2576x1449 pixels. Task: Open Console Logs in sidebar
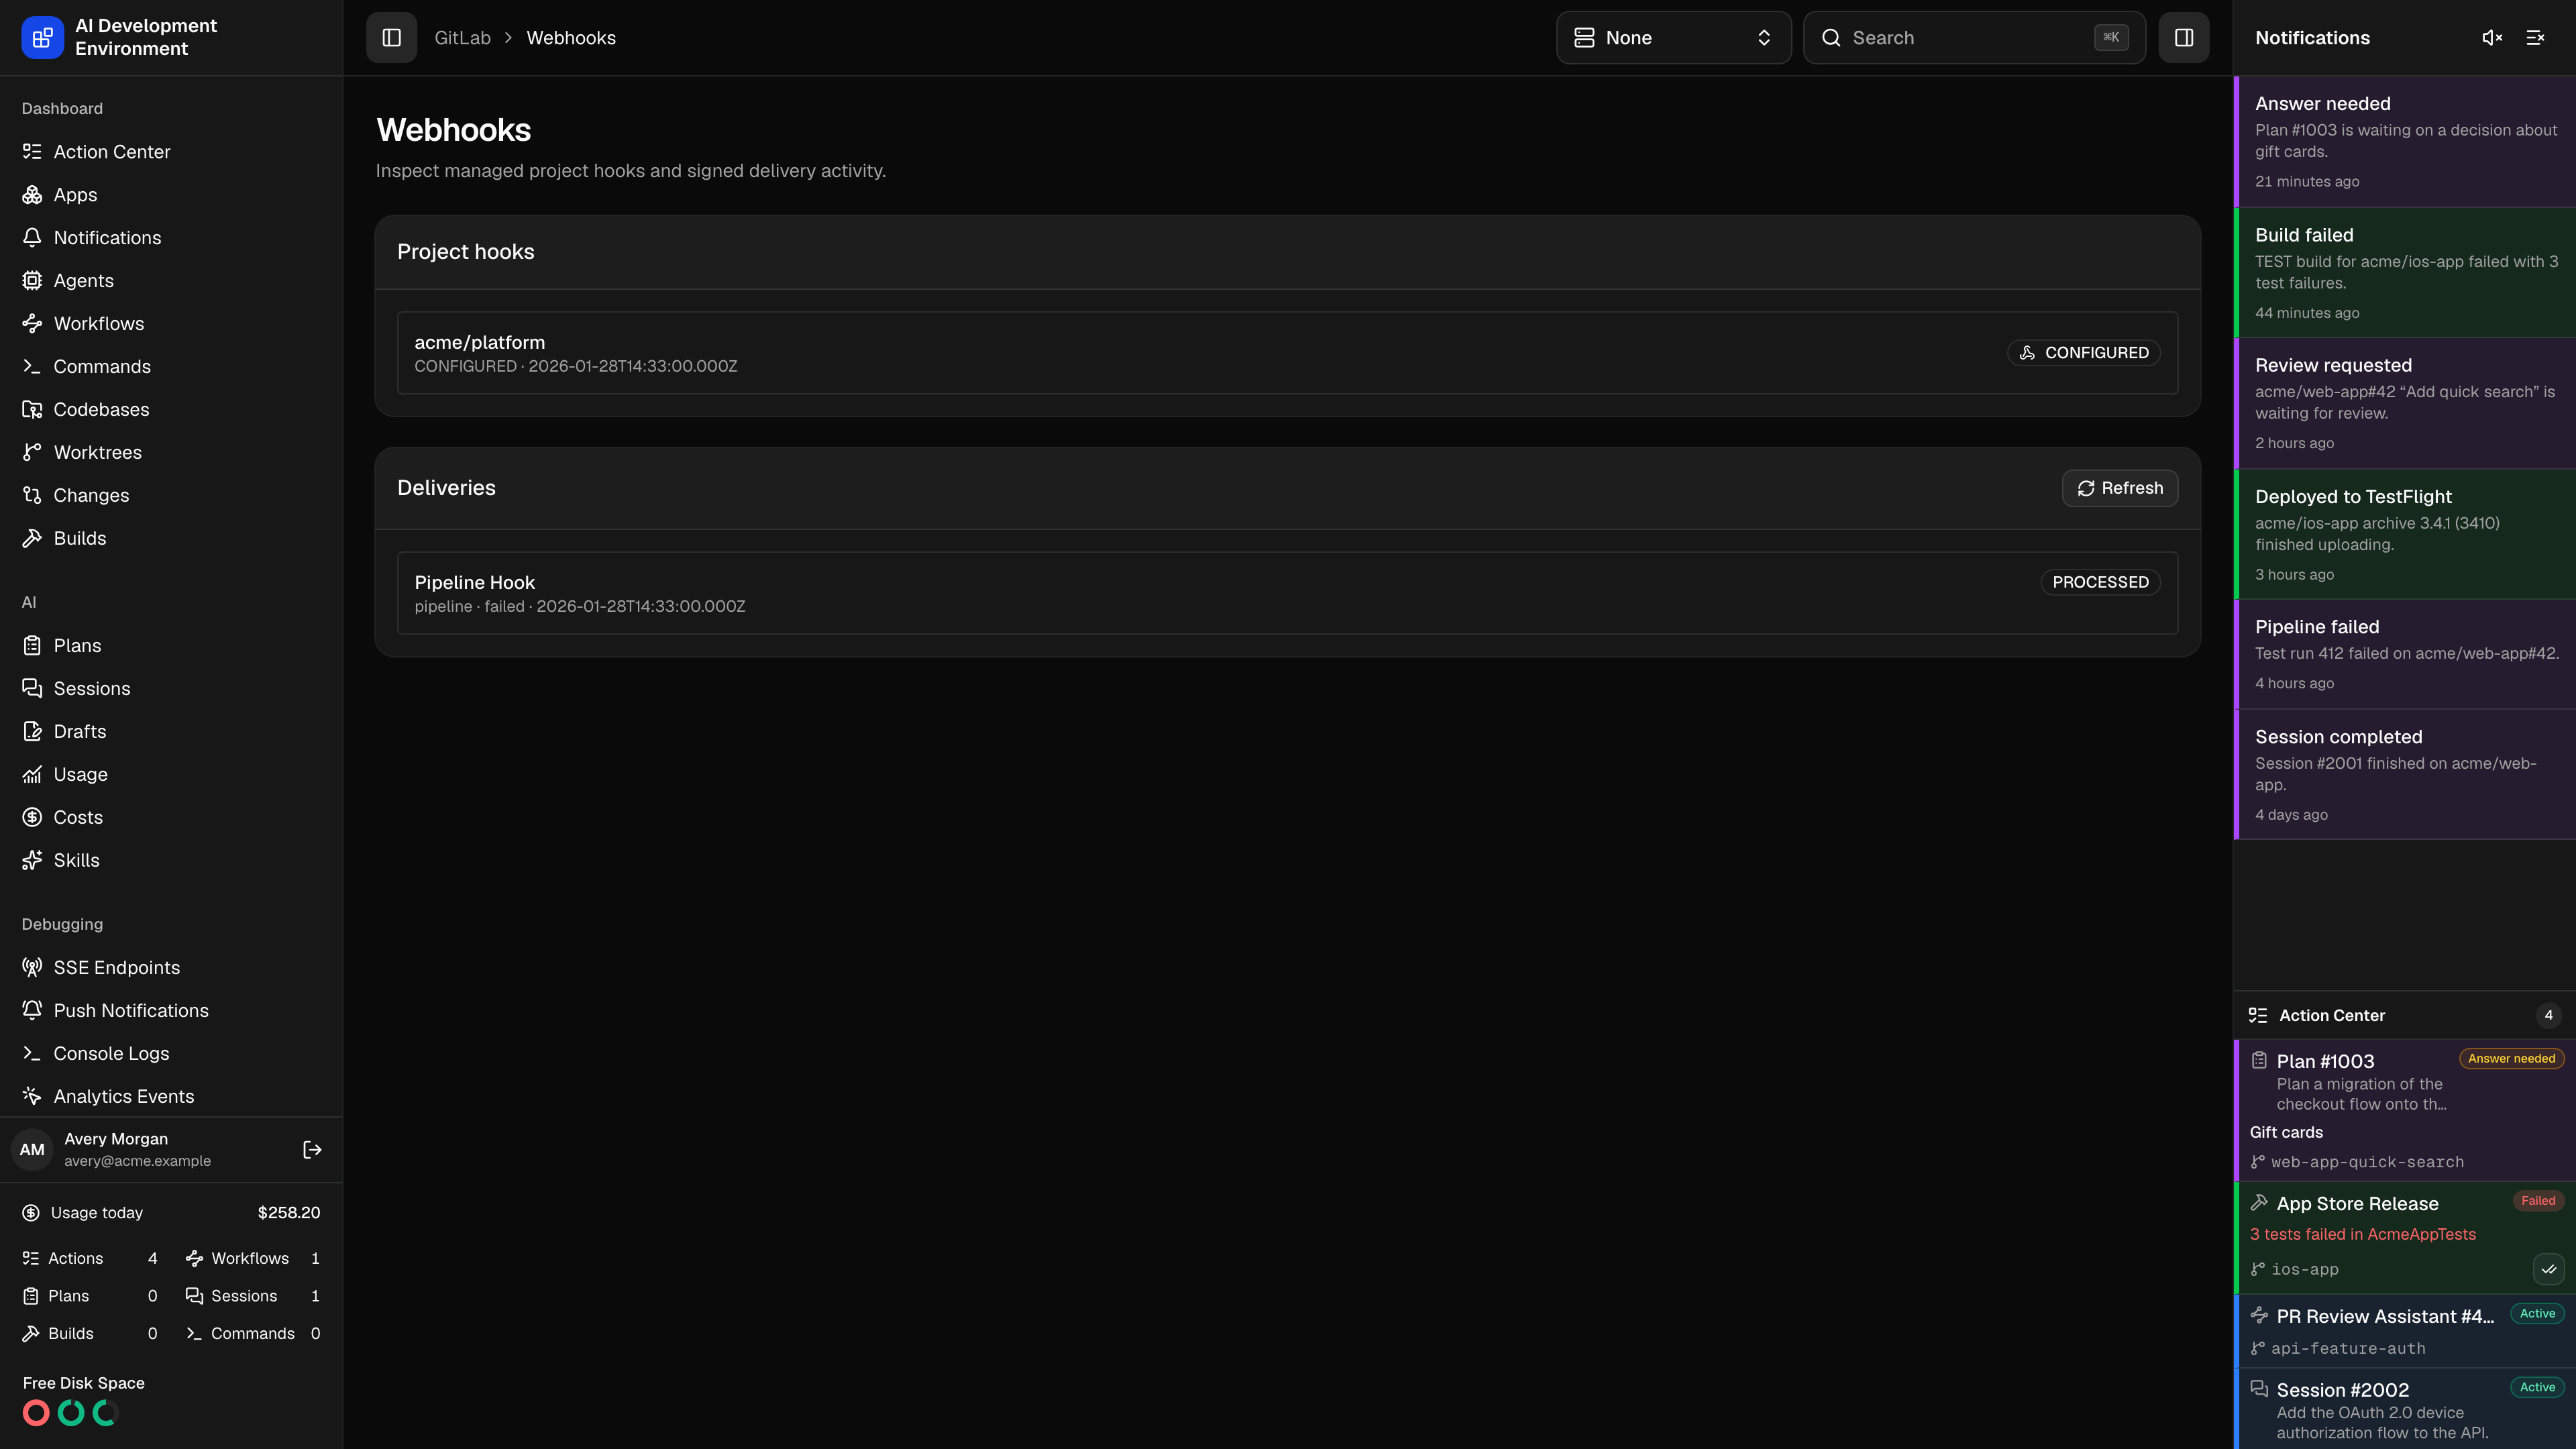(x=171, y=1054)
